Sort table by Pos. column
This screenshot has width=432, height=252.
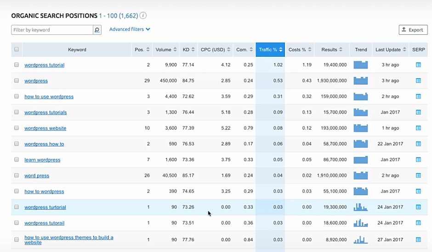(x=142, y=49)
